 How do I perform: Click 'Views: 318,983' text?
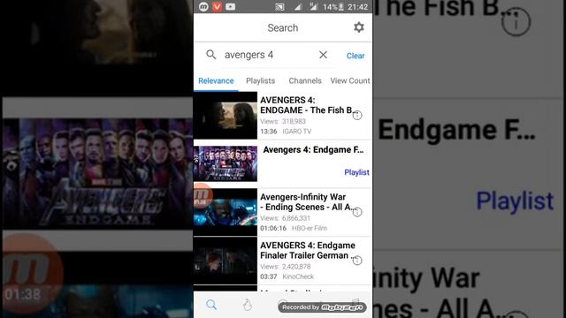tap(283, 121)
